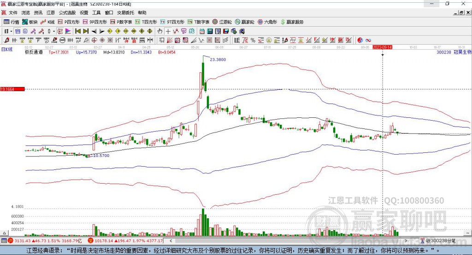Click the 极反通道 indicator name
The image size is (472, 255).
pos(34,52)
